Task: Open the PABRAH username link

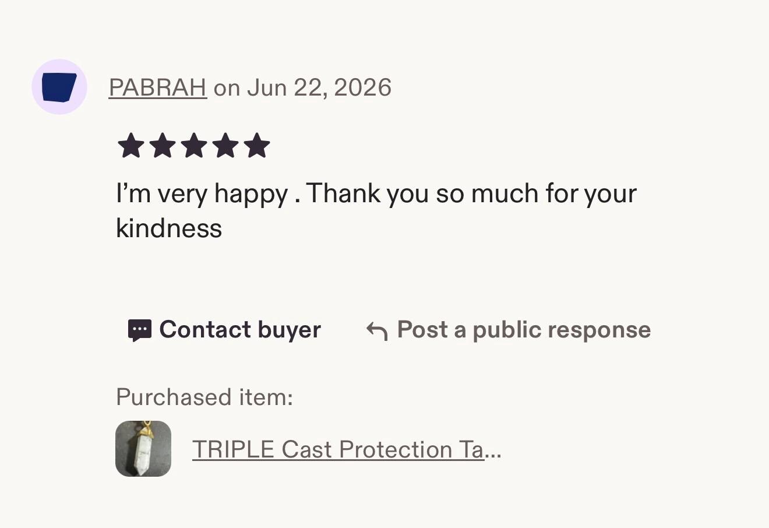Action: coord(158,87)
